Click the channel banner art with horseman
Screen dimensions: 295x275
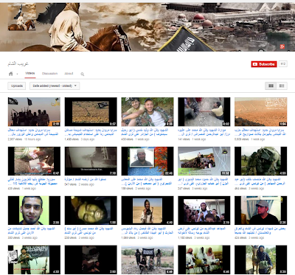(147, 27)
